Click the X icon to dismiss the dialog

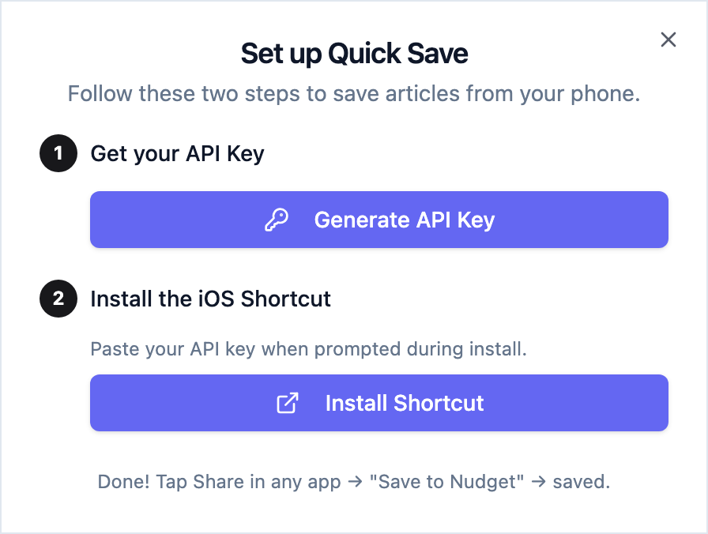point(668,39)
